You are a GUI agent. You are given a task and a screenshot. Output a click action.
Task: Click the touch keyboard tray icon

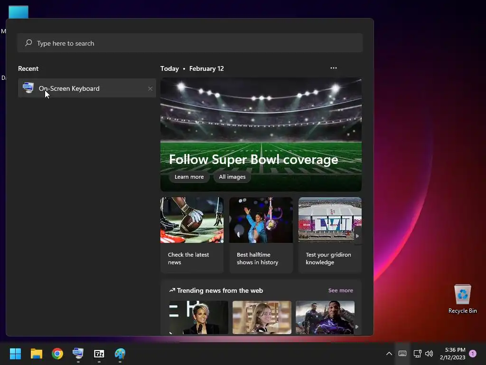402,354
